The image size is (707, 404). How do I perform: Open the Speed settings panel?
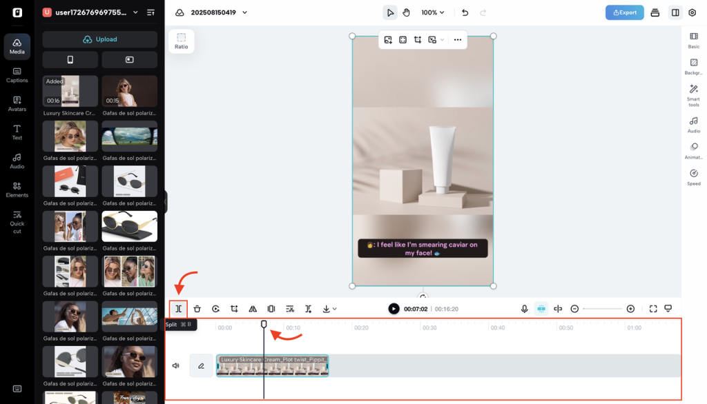click(693, 176)
